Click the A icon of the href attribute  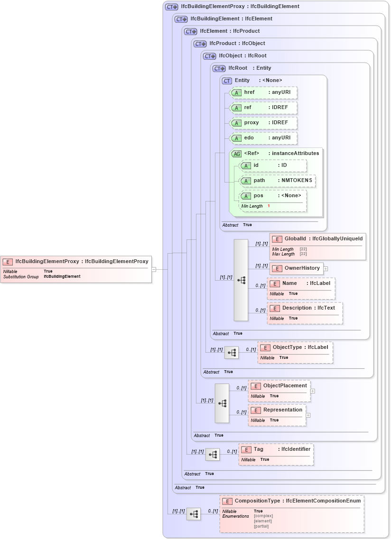[236, 92]
